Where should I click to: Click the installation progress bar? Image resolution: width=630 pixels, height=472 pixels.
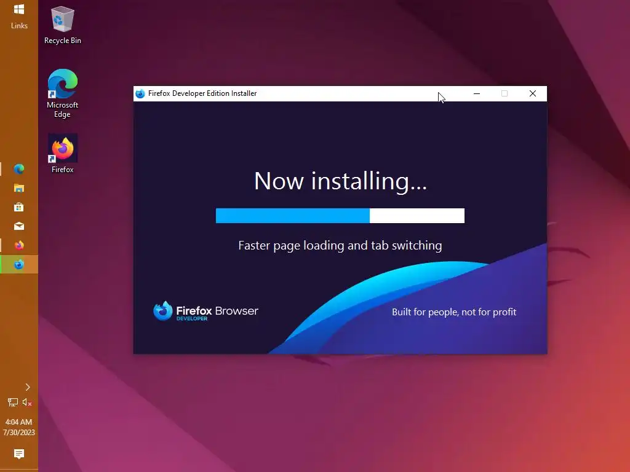[x=340, y=216]
